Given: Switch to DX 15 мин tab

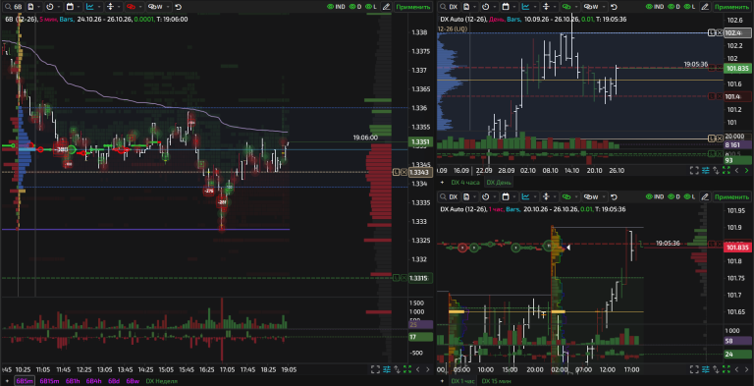Looking at the screenshot, I should pyautogui.click(x=495, y=381).
